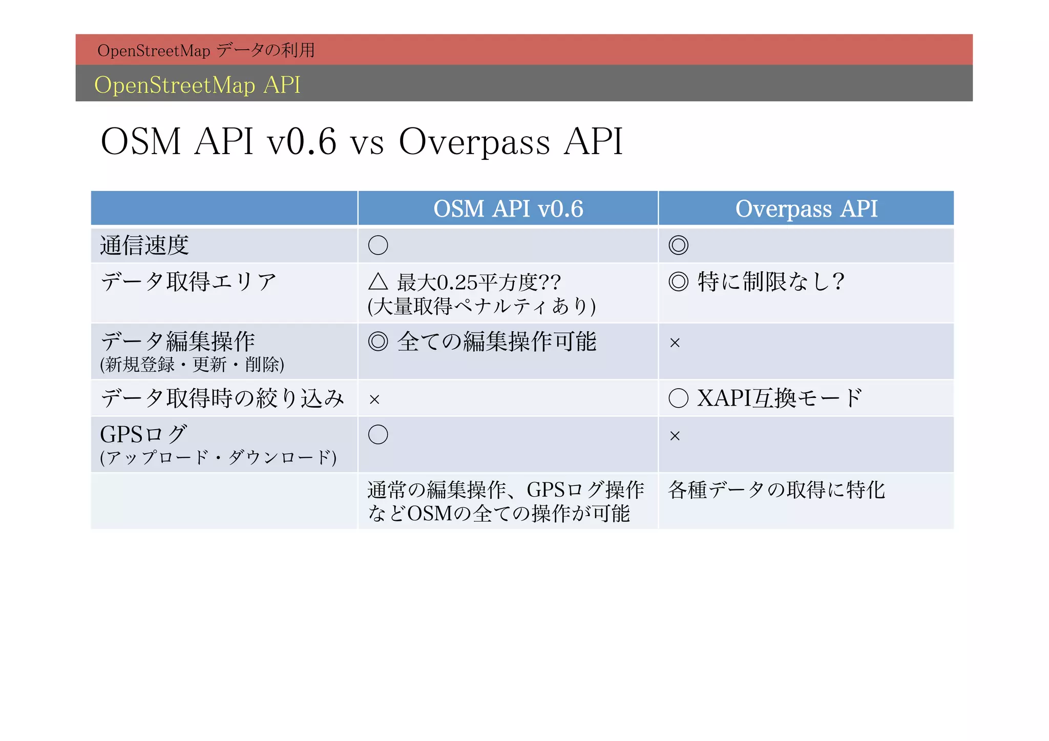
Task: Click the × mark in データ取得時の絞り込み OSM cell
Action: pos(374,400)
